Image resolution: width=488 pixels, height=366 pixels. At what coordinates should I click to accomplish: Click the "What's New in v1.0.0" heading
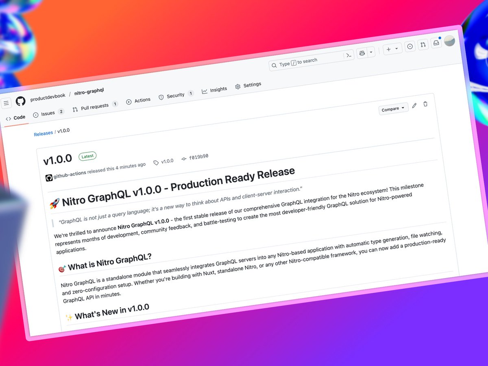click(x=112, y=311)
